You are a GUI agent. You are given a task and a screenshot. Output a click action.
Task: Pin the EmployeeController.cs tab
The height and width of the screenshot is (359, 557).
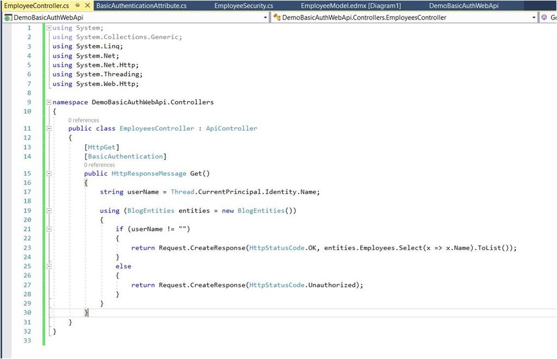(77, 5)
